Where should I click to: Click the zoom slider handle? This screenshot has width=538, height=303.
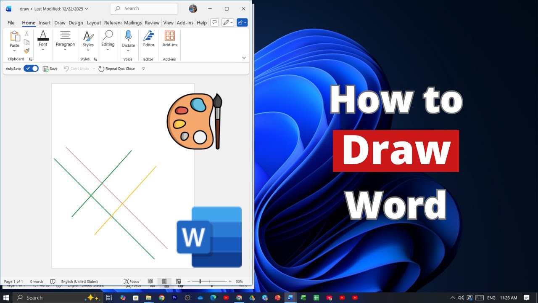pyautogui.click(x=200, y=281)
